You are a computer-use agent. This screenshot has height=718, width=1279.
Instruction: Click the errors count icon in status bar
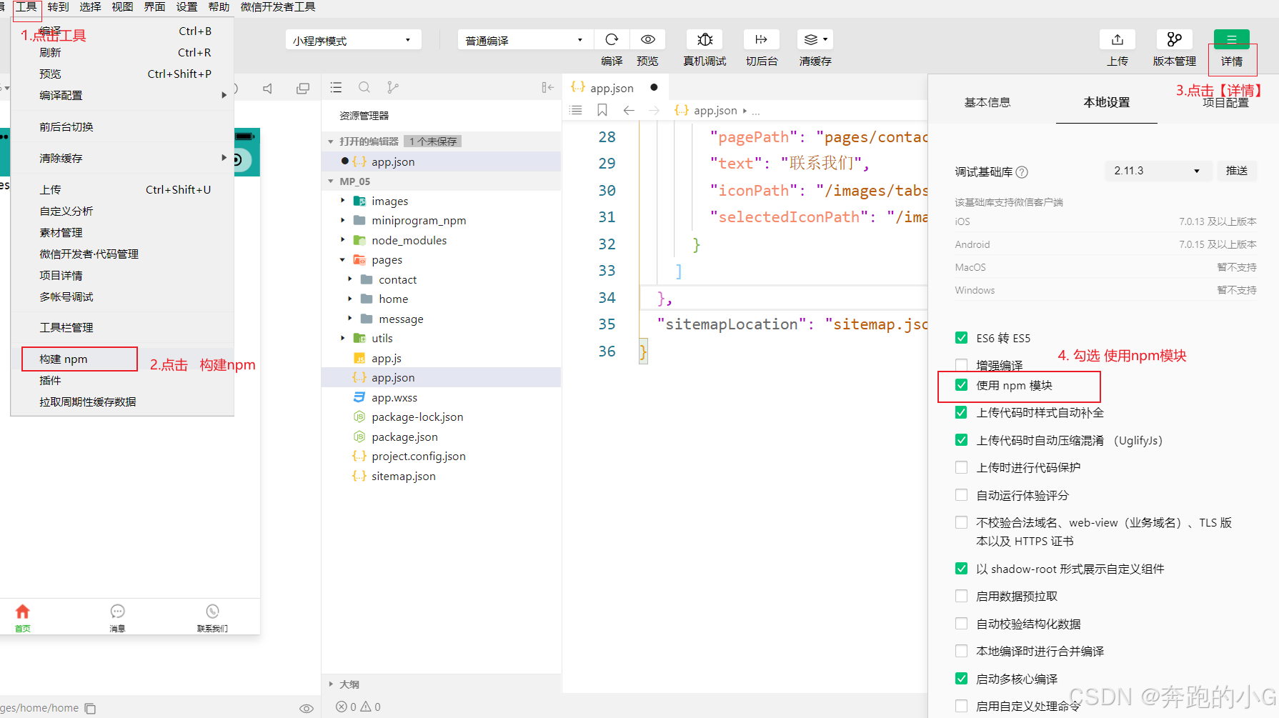tap(342, 707)
